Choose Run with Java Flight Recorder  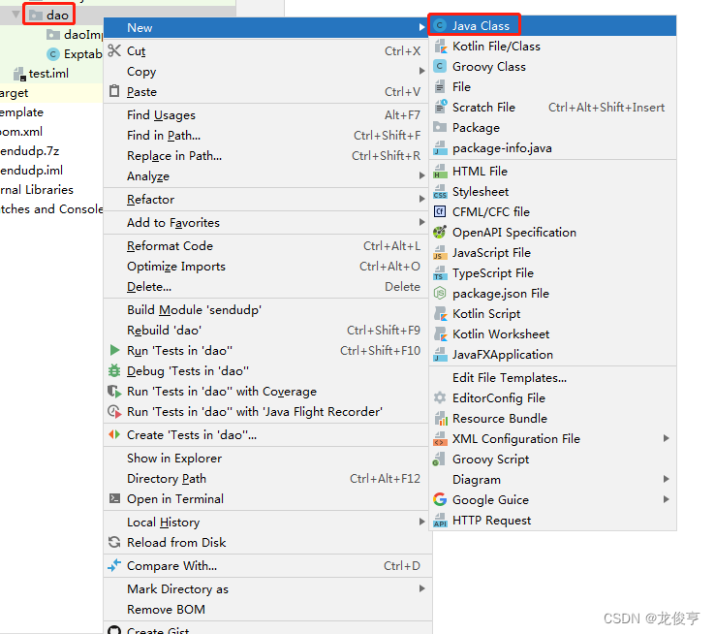click(267, 411)
